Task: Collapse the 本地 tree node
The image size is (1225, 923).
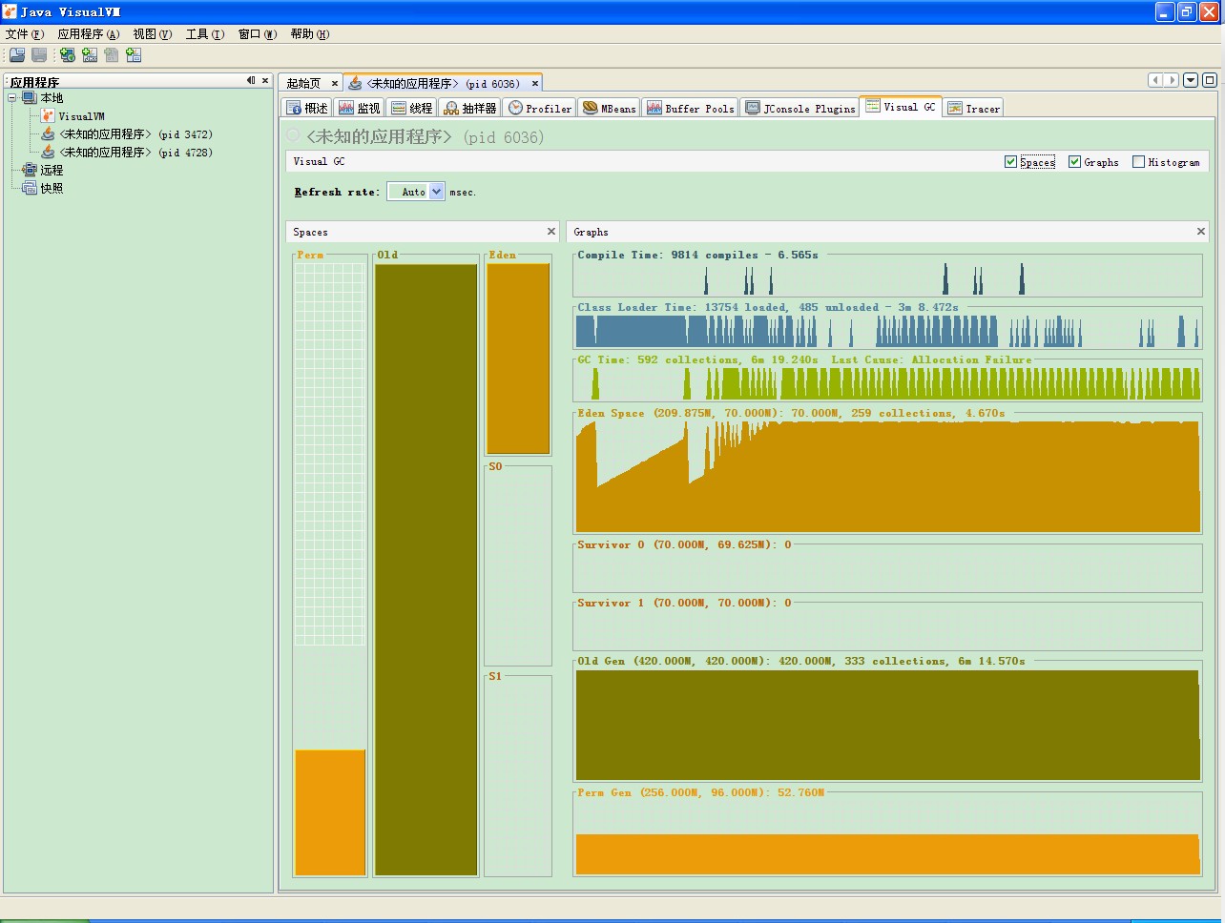Action: coord(12,98)
